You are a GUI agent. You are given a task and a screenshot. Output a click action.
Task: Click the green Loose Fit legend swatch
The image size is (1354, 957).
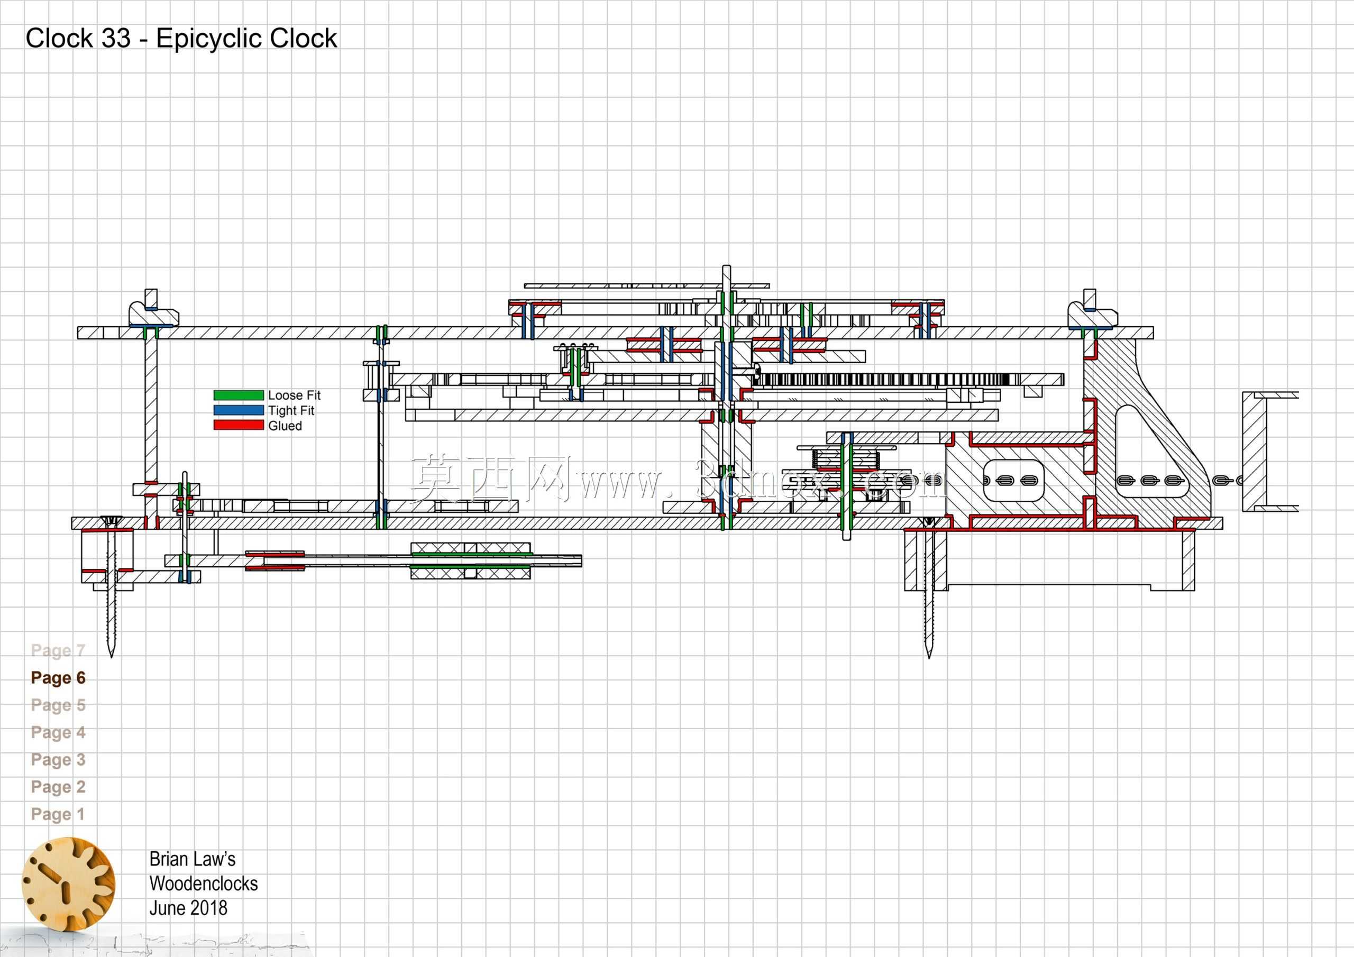(238, 395)
